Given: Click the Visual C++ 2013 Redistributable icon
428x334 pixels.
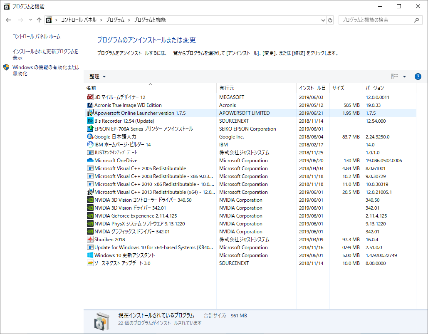Looking at the screenshot, I should 90,192.
